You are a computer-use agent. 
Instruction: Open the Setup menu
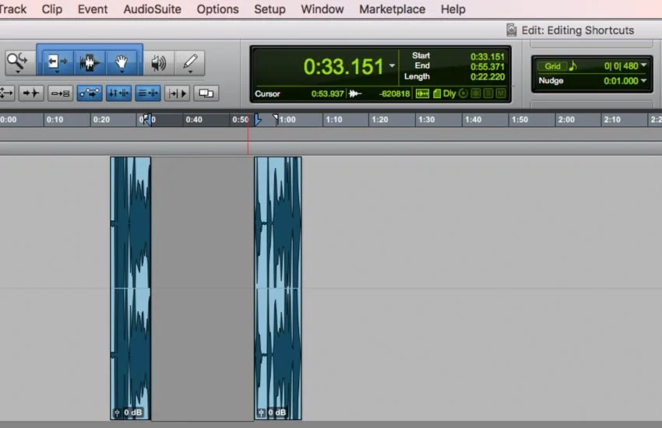tap(269, 9)
